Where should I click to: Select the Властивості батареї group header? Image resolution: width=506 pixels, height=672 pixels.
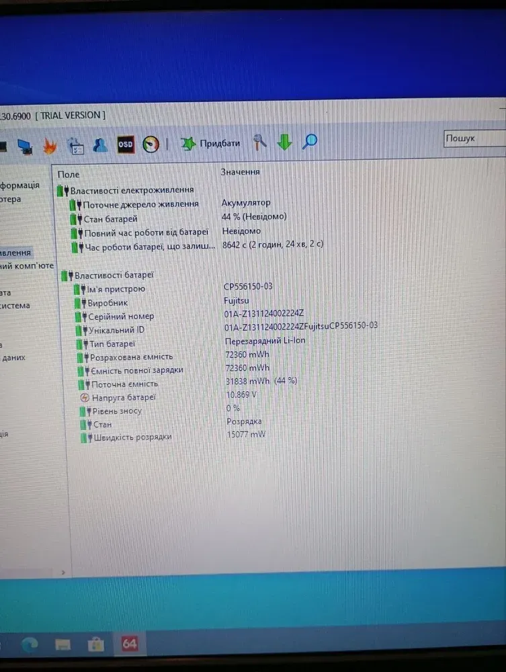point(114,275)
